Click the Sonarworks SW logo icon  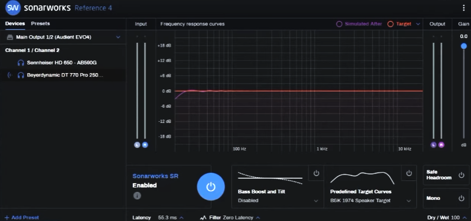(13, 8)
